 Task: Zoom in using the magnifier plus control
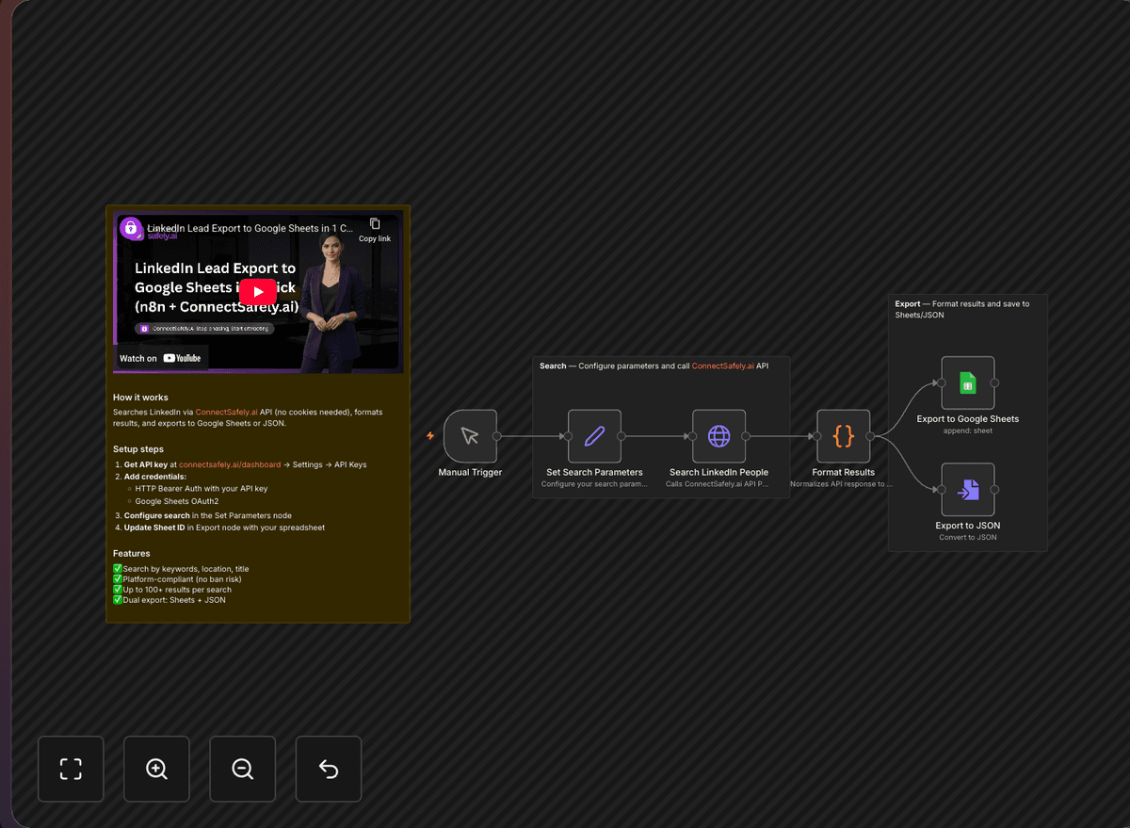tap(156, 769)
